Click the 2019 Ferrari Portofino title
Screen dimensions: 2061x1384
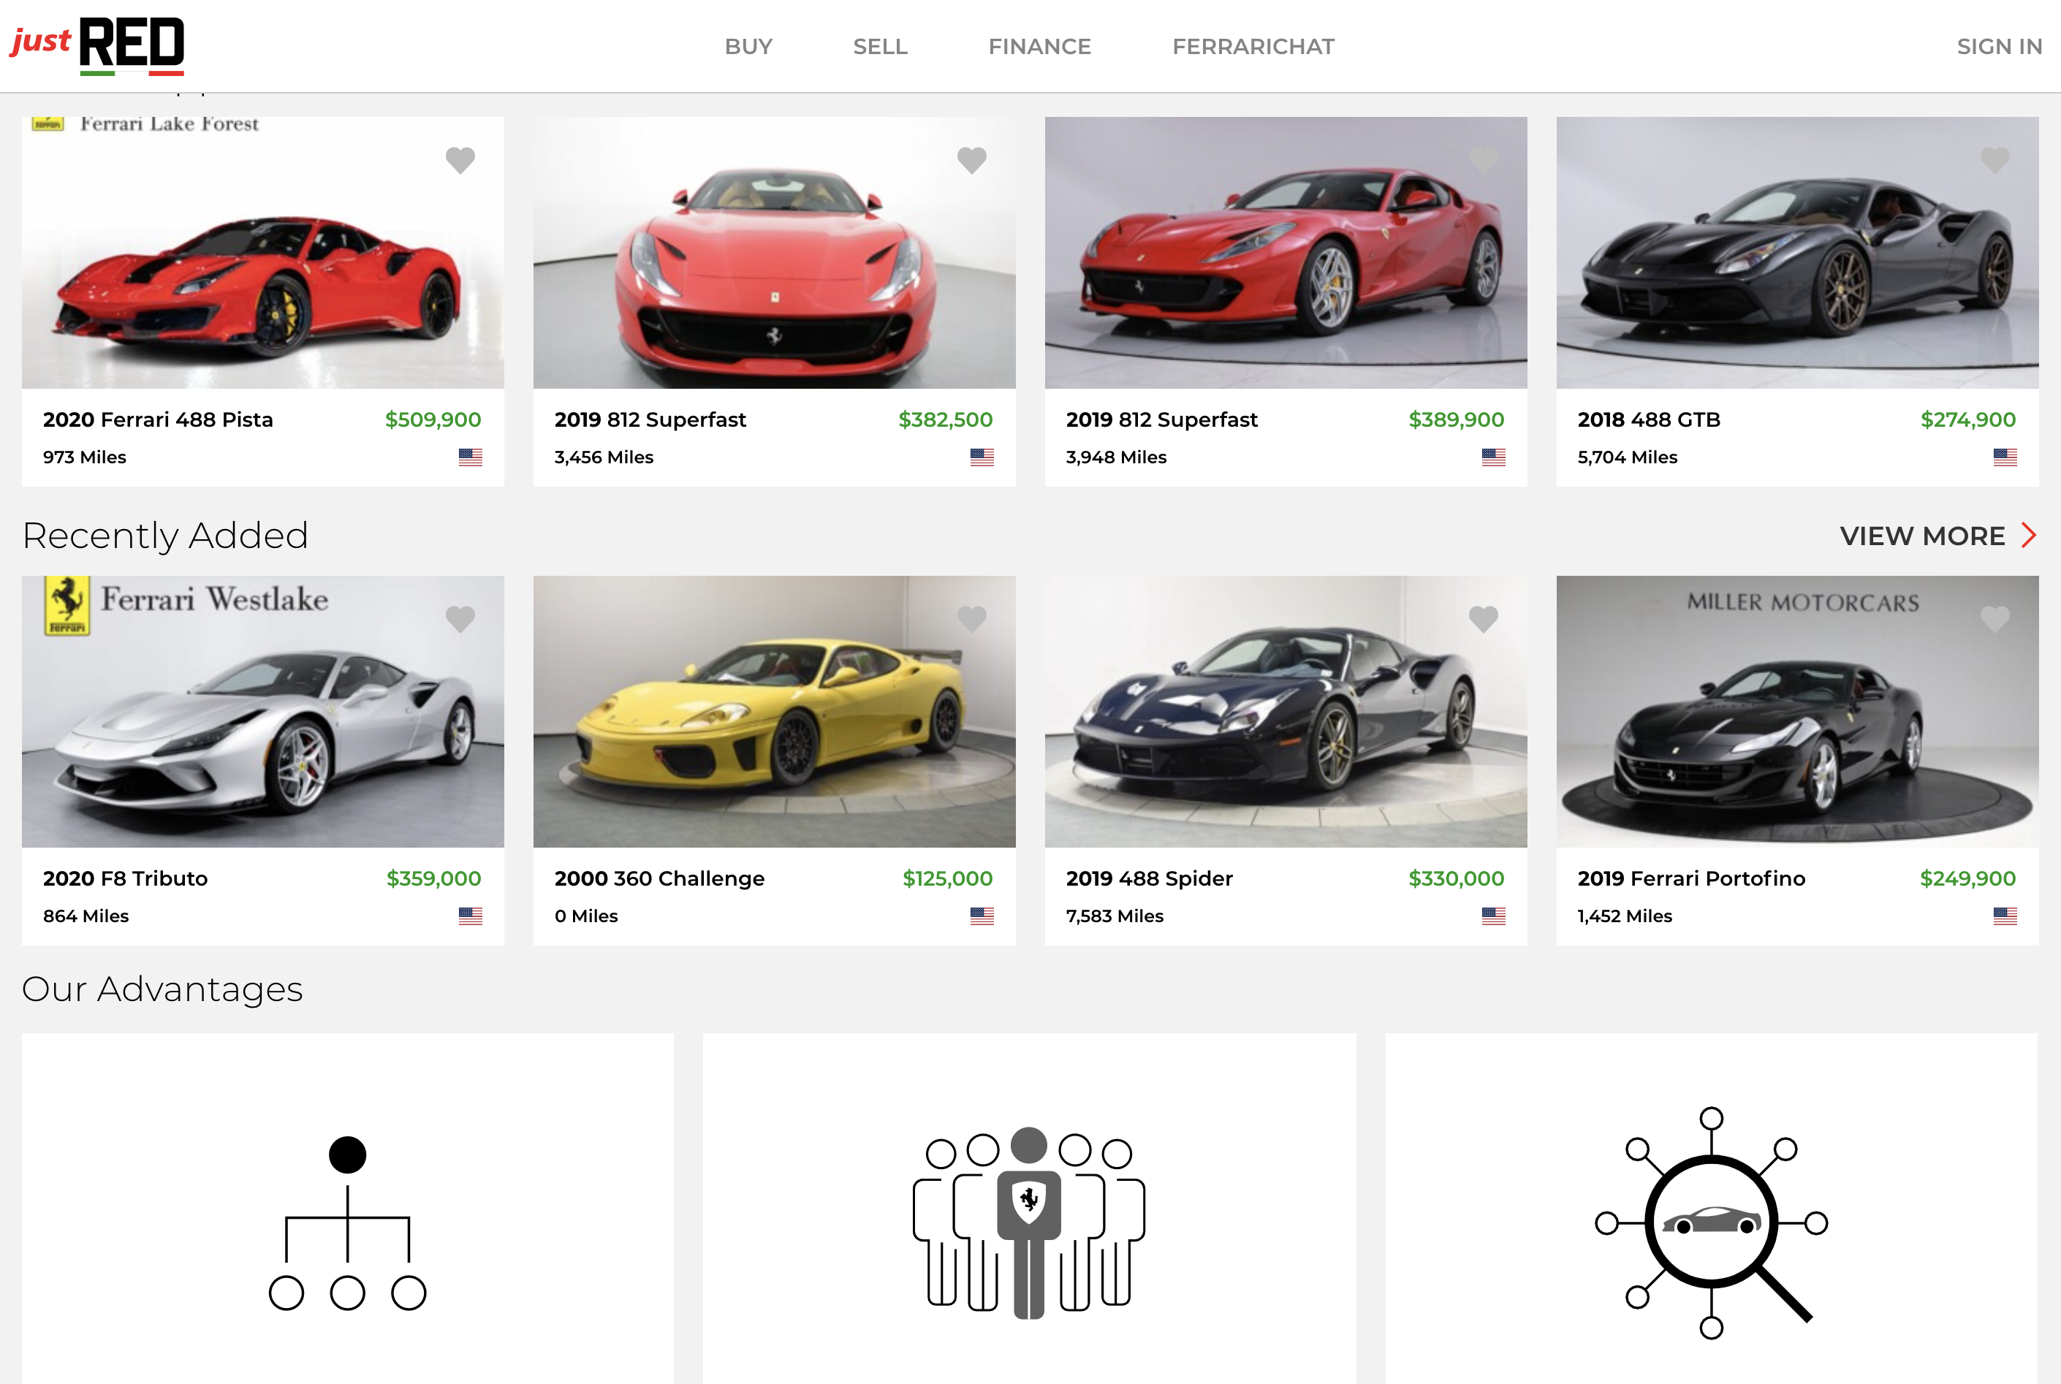pos(1691,879)
